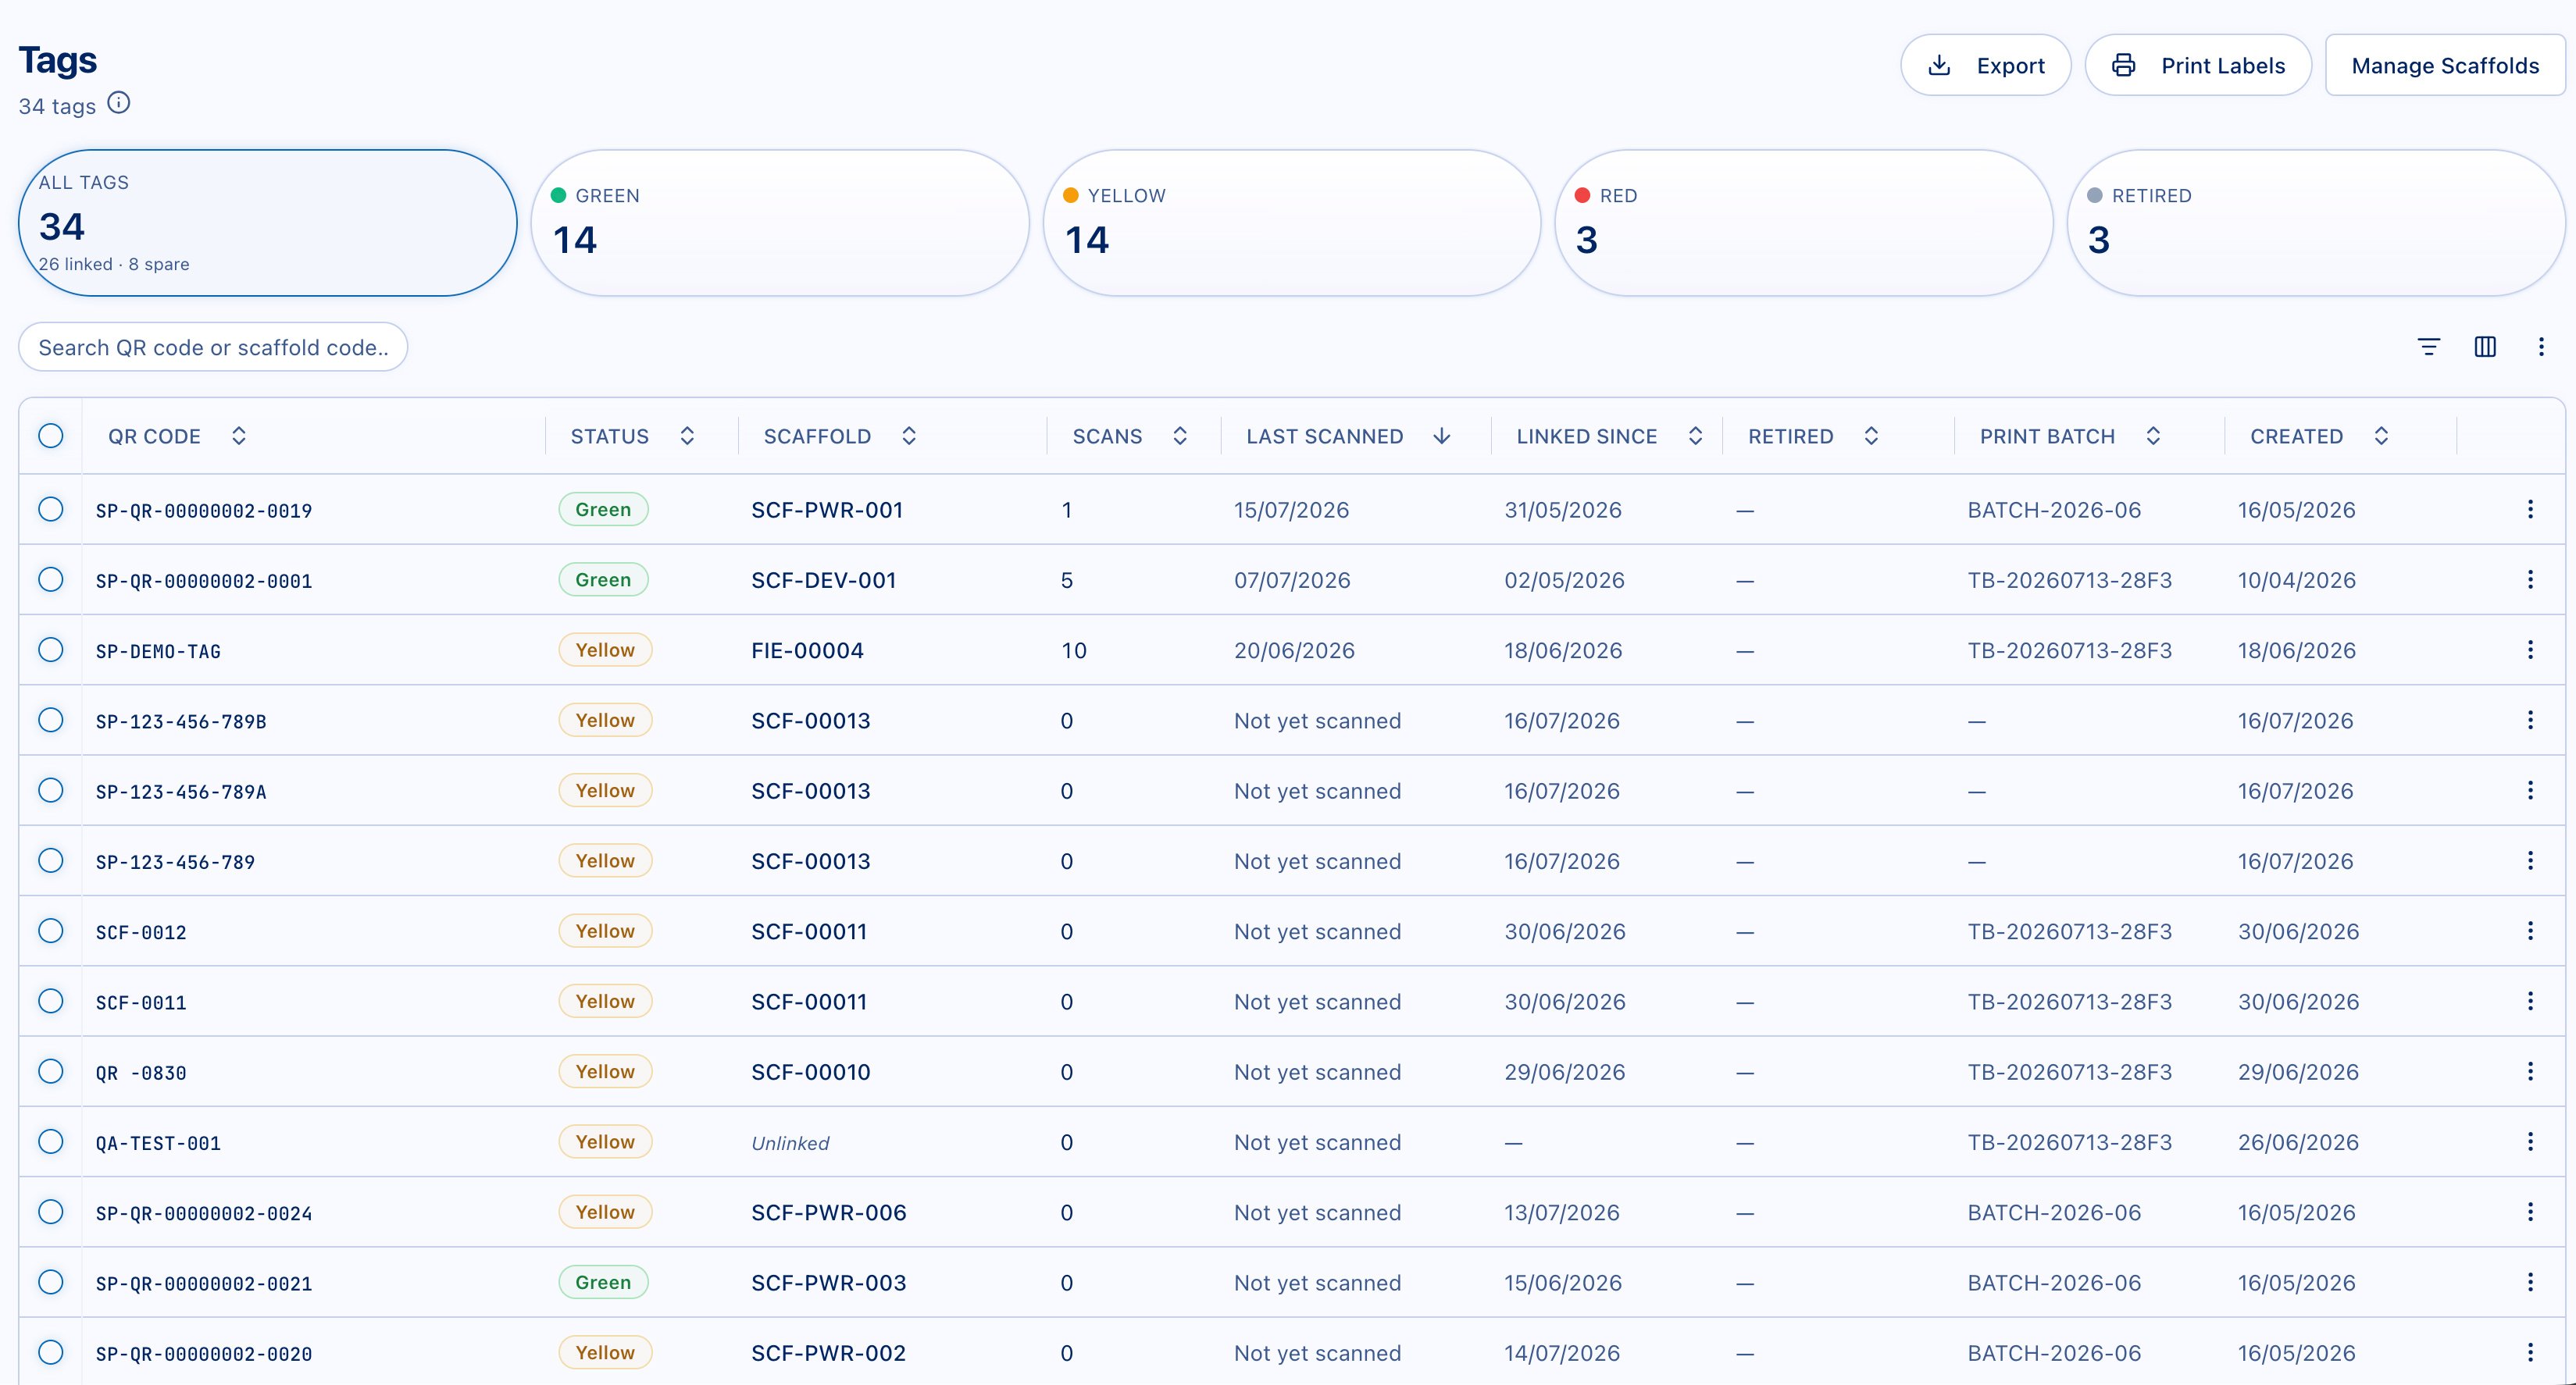Open scaffold SCF-PWR-001 link
The image size is (2576, 1385).
(827, 510)
